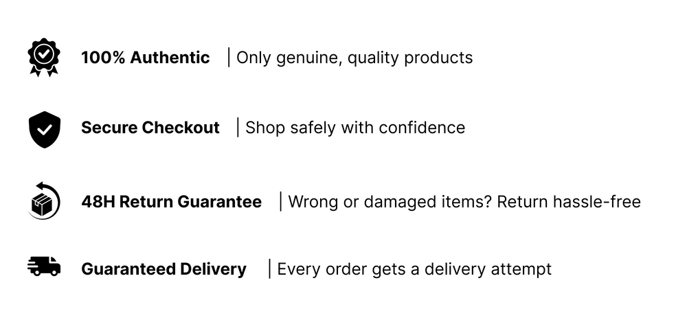The image size is (687, 309).
Task: Open the "Secure Checkout" heading
Action: coord(150,128)
